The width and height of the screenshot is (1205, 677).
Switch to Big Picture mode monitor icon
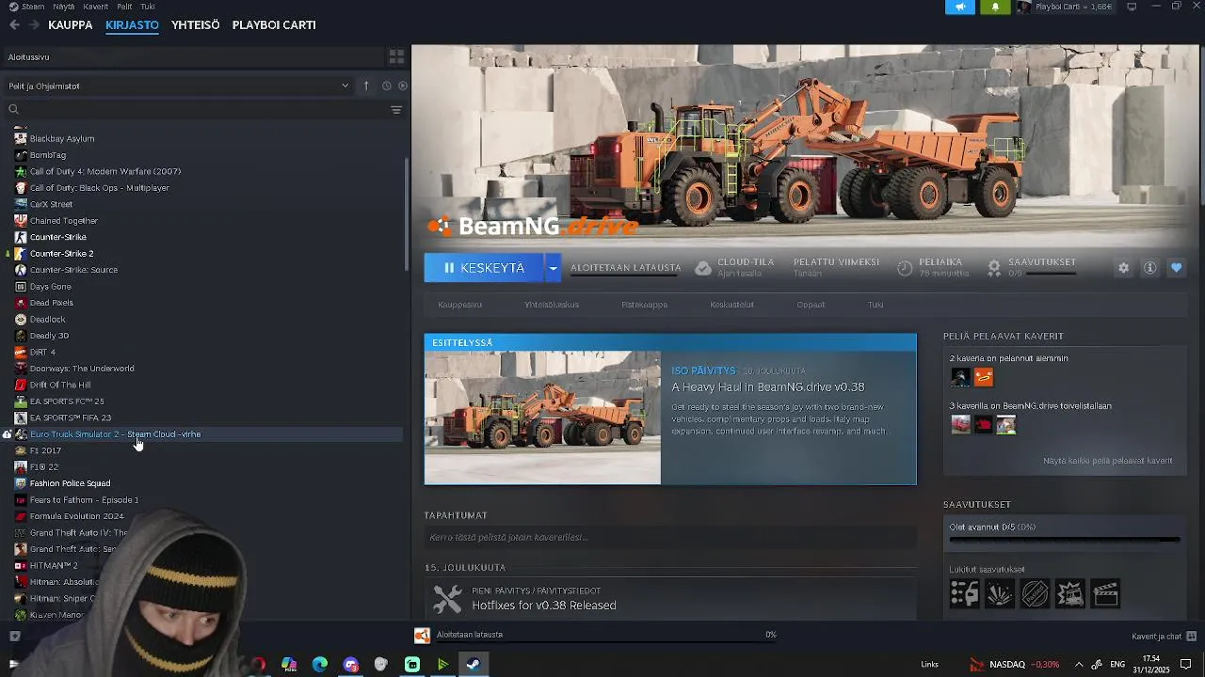(1132, 7)
